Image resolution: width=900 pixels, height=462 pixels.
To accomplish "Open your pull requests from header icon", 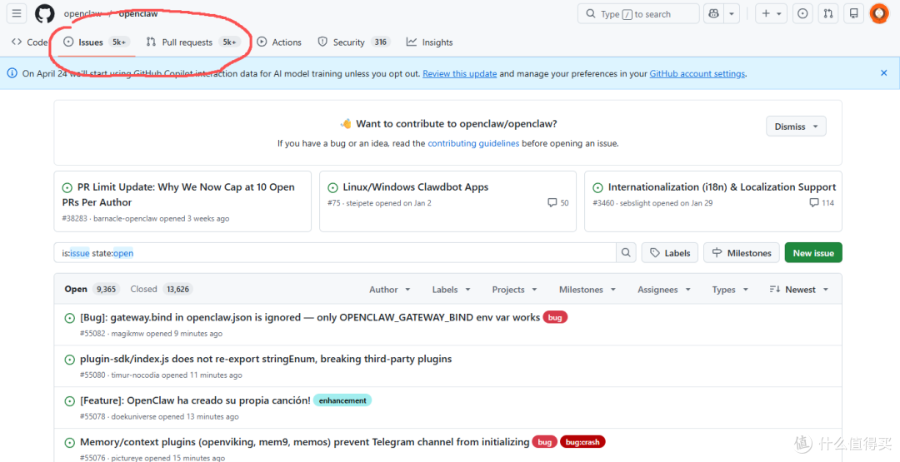I will [x=828, y=14].
